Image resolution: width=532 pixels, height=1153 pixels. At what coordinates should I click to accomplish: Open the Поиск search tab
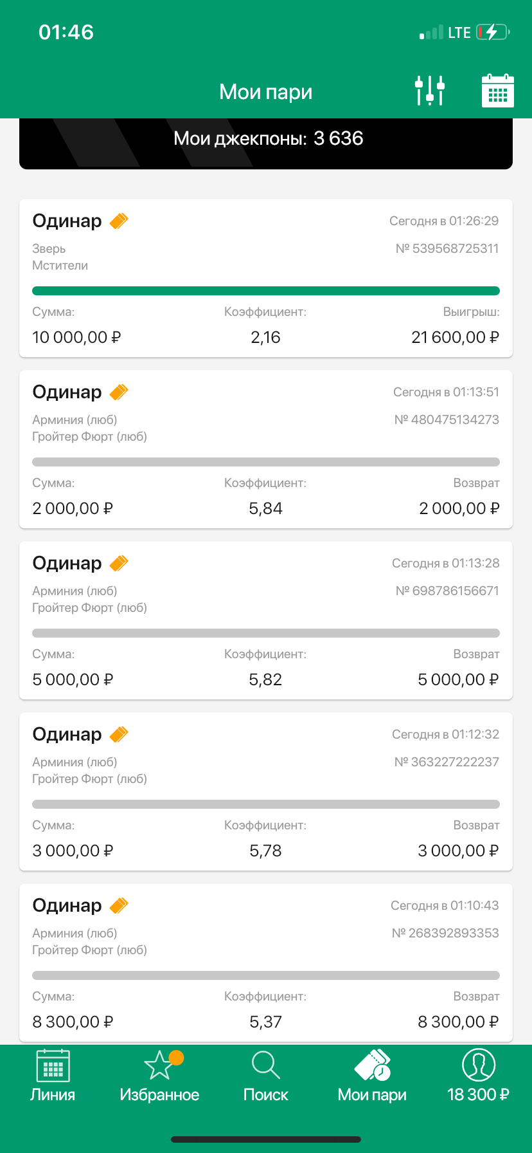click(x=266, y=1076)
